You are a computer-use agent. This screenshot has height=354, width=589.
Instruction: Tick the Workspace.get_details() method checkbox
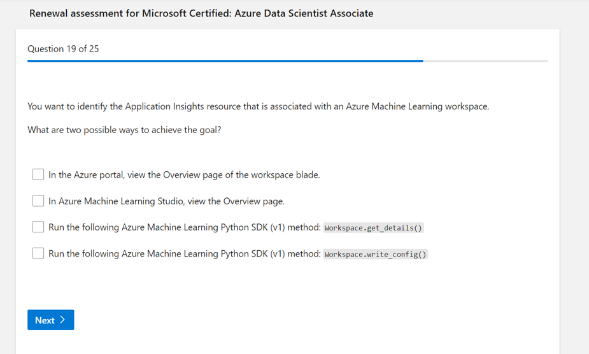[x=38, y=227]
